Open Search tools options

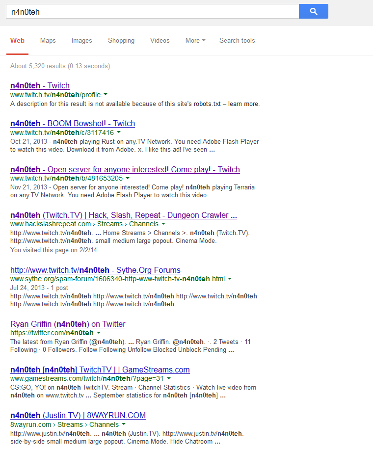coord(237,40)
